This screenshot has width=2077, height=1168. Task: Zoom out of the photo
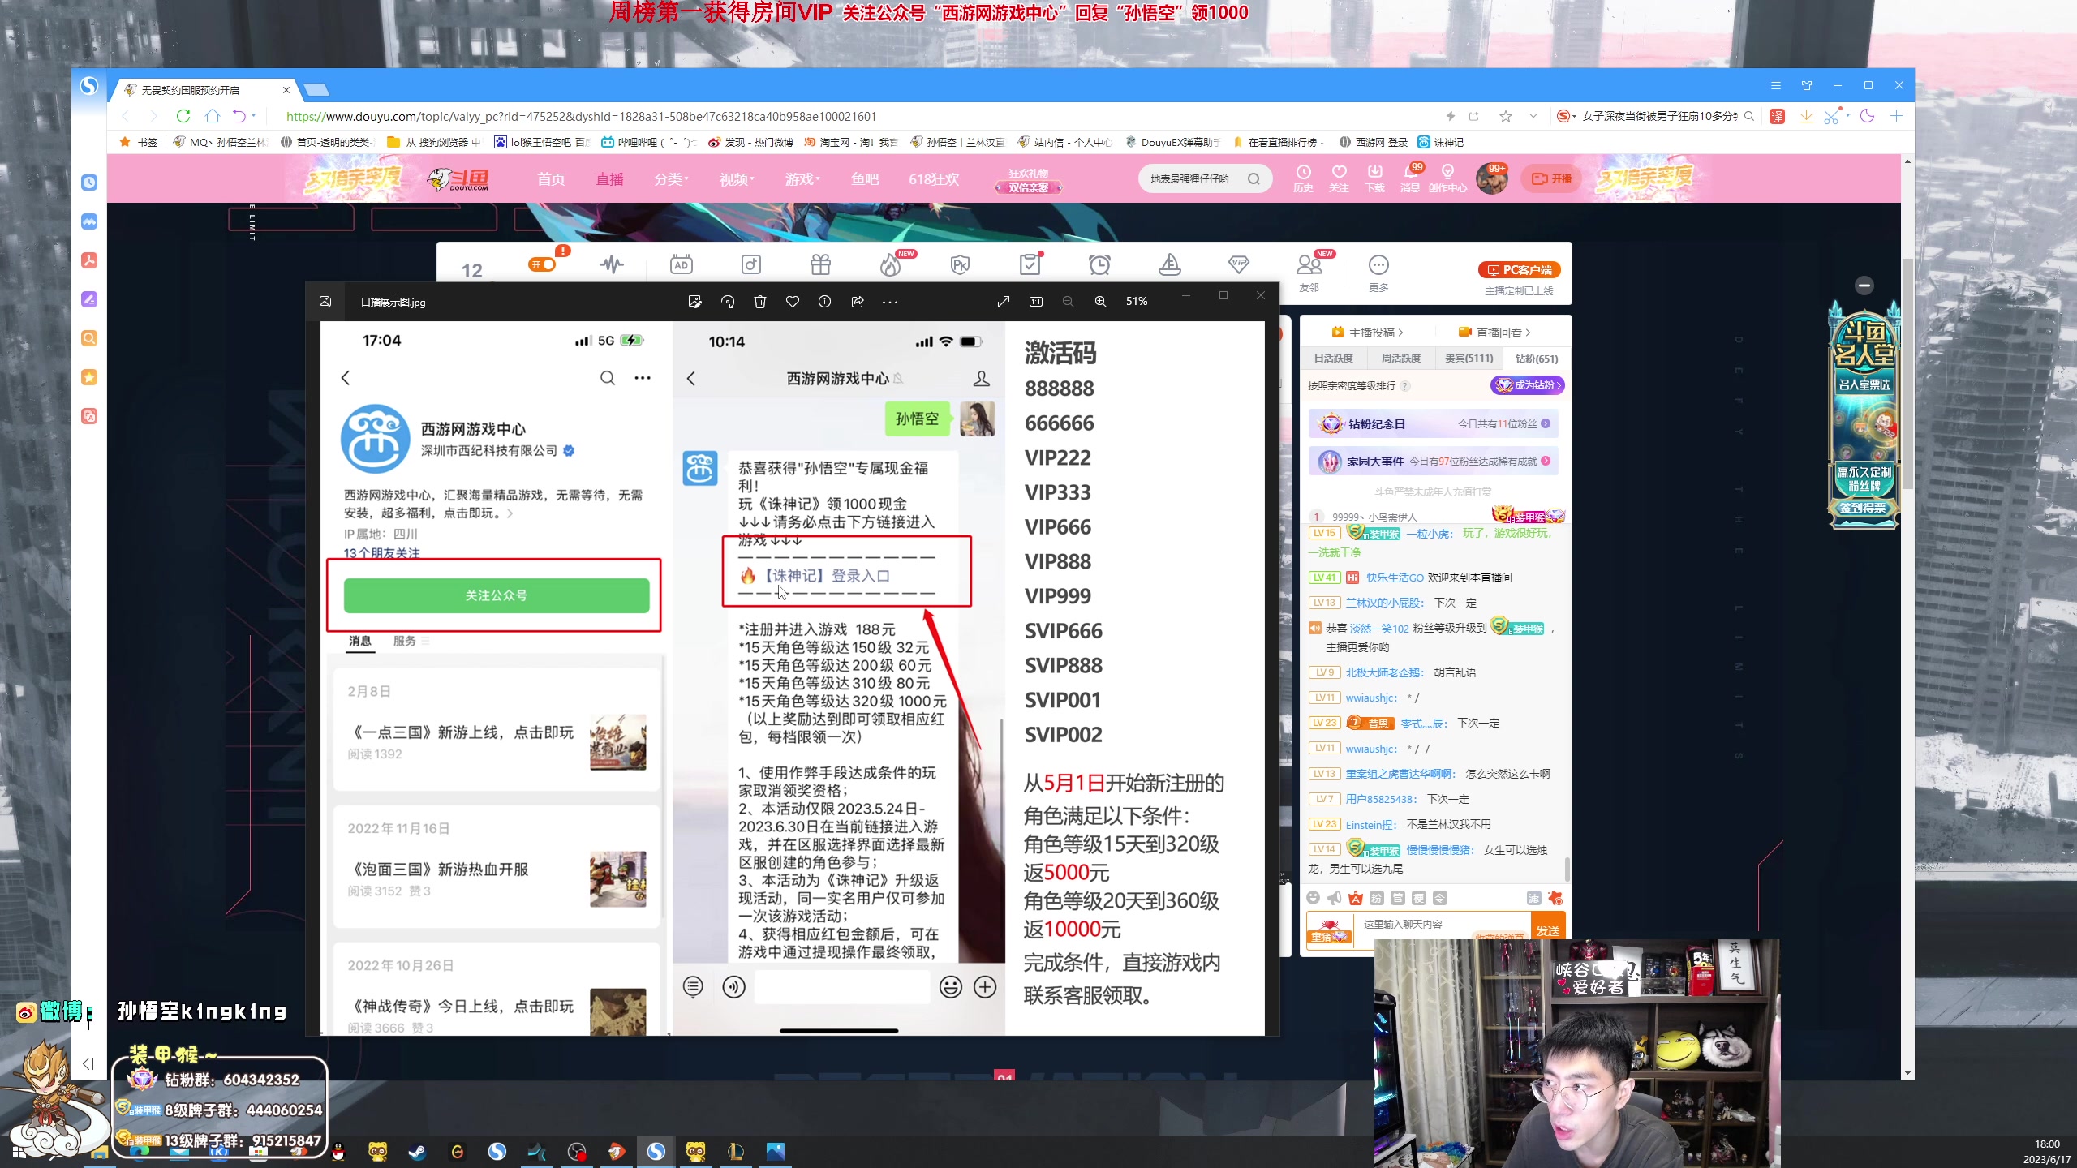[1069, 302]
